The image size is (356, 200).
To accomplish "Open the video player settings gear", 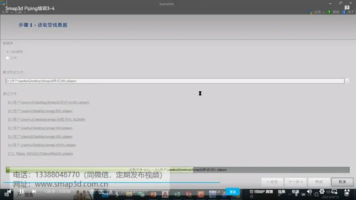I will 322,192.
